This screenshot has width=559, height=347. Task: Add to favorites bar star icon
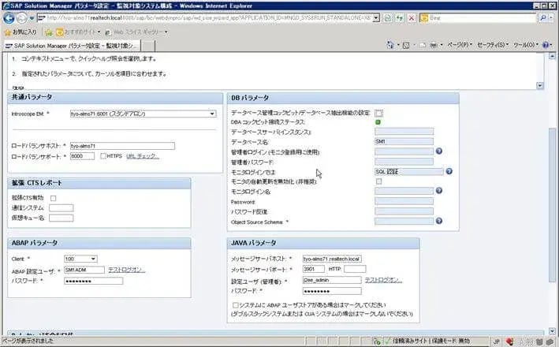coord(48,32)
